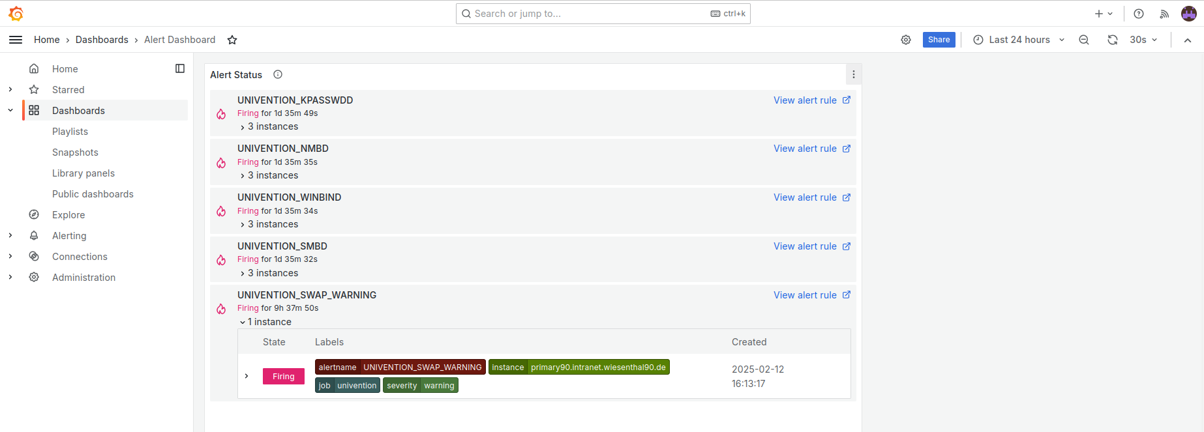The image size is (1204, 432).
Task: Click the Alerting bell icon
Action: (34, 235)
